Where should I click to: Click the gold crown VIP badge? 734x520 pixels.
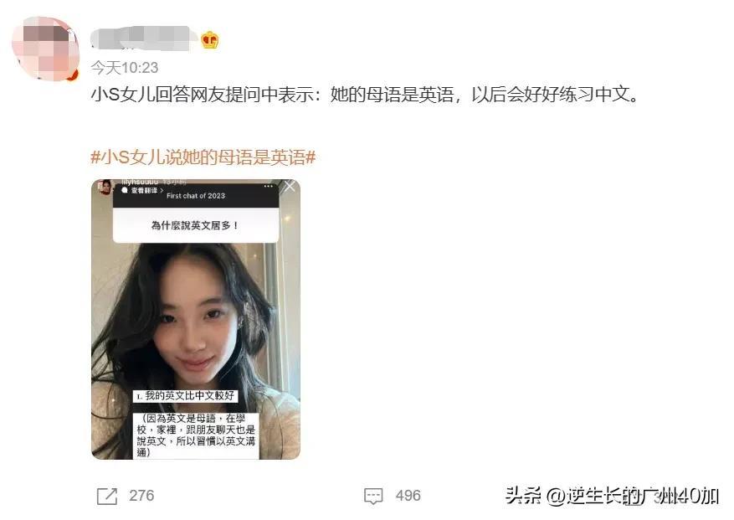click(x=210, y=41)
